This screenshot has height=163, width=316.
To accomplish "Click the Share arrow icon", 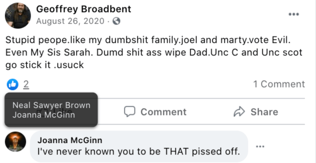I will pos(239,112).
